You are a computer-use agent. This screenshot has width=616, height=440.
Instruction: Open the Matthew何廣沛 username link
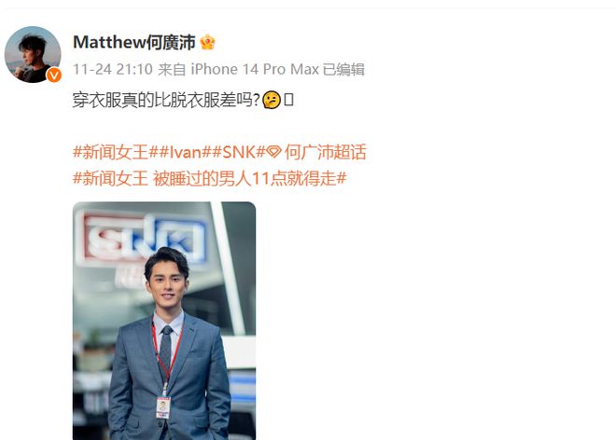[134, 42]
